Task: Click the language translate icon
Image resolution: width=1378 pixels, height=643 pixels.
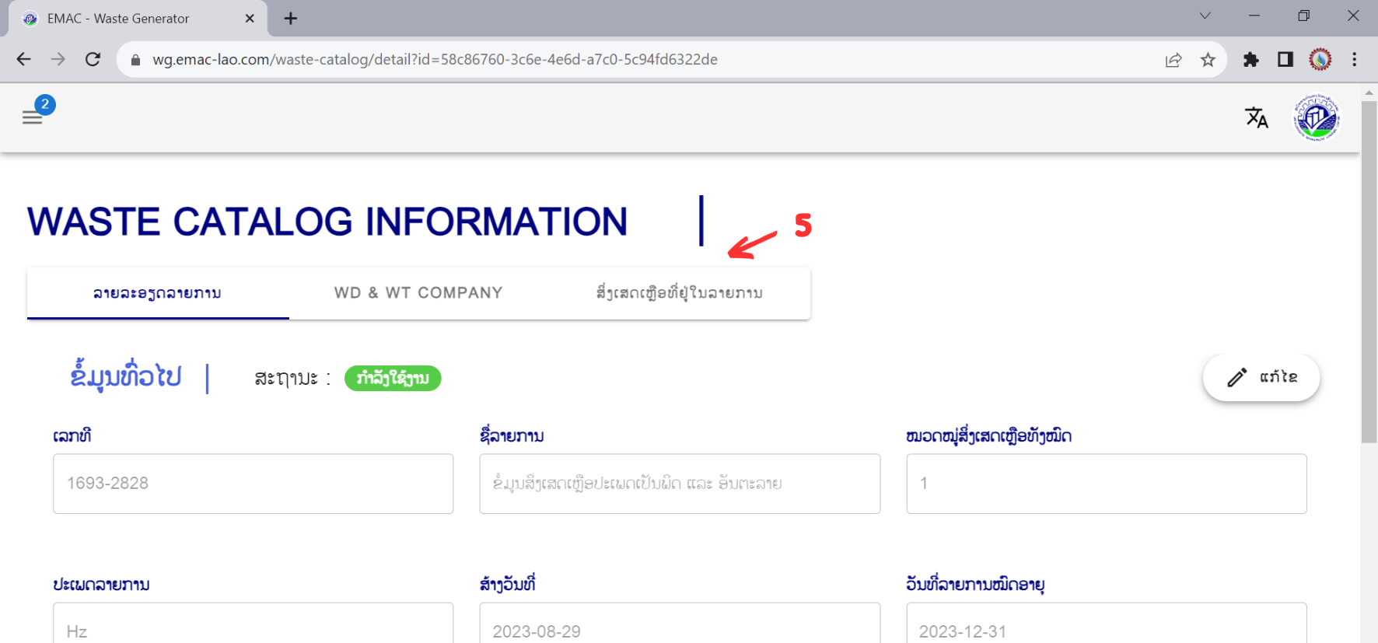Action: (x=1256, y=117)
